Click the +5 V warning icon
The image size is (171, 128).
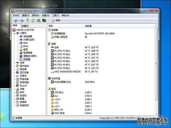[52, 103]
